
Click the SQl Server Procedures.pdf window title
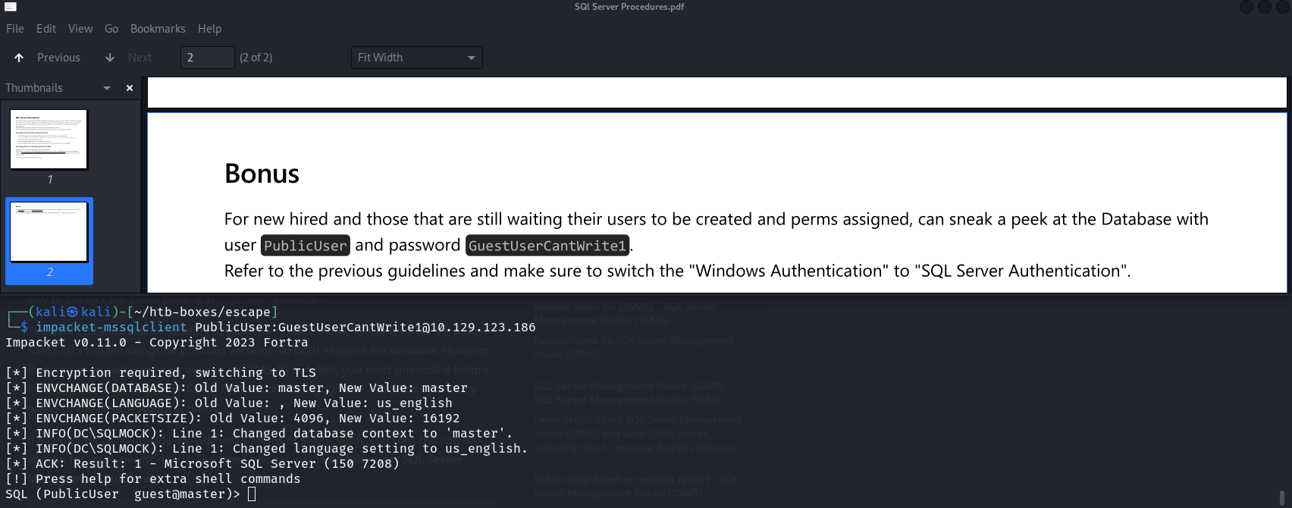(629, 7)
